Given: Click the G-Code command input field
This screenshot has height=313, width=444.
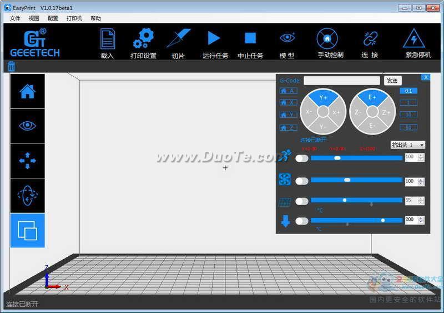Looking at the screenshot, I should click(341, 81).
